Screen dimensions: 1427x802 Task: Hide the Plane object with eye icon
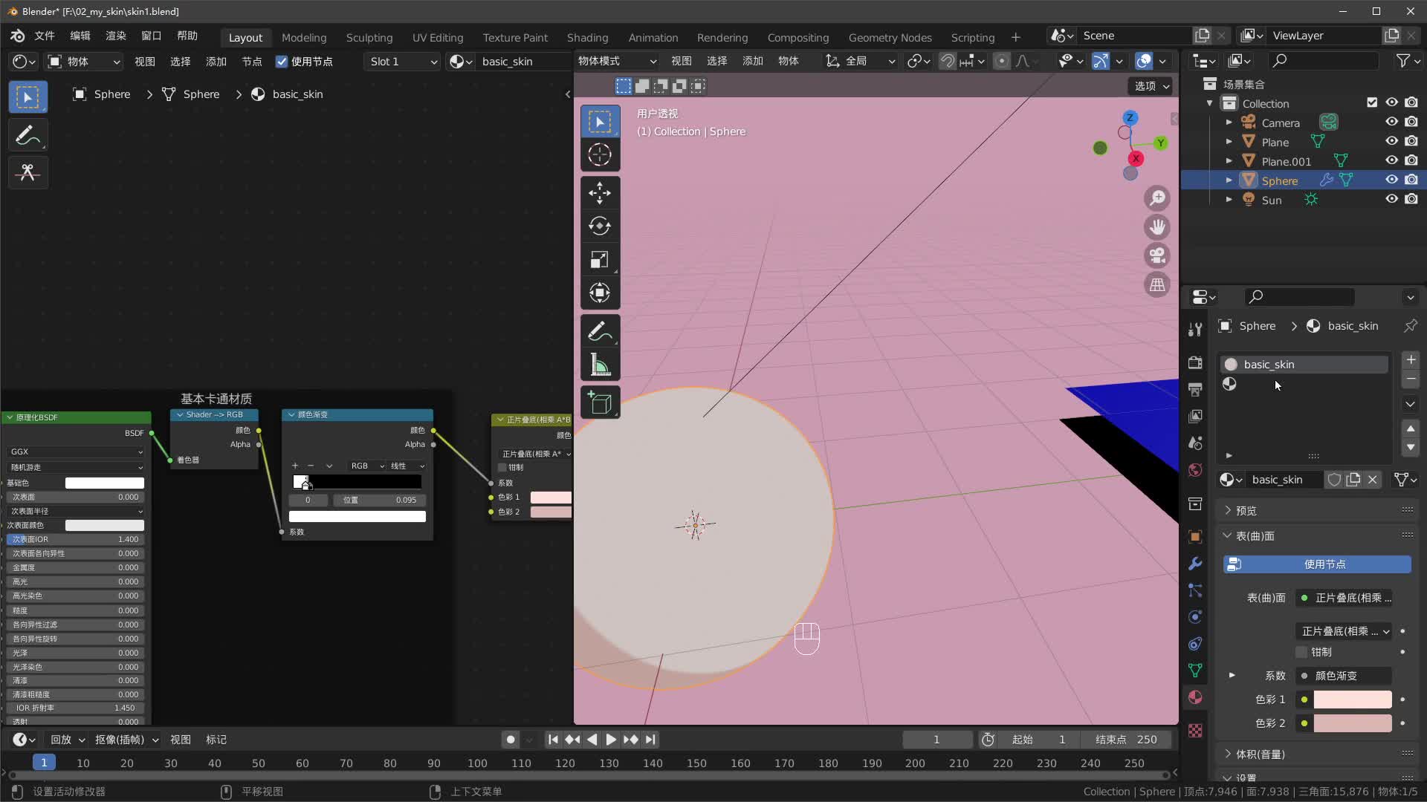pos(1391,141)
